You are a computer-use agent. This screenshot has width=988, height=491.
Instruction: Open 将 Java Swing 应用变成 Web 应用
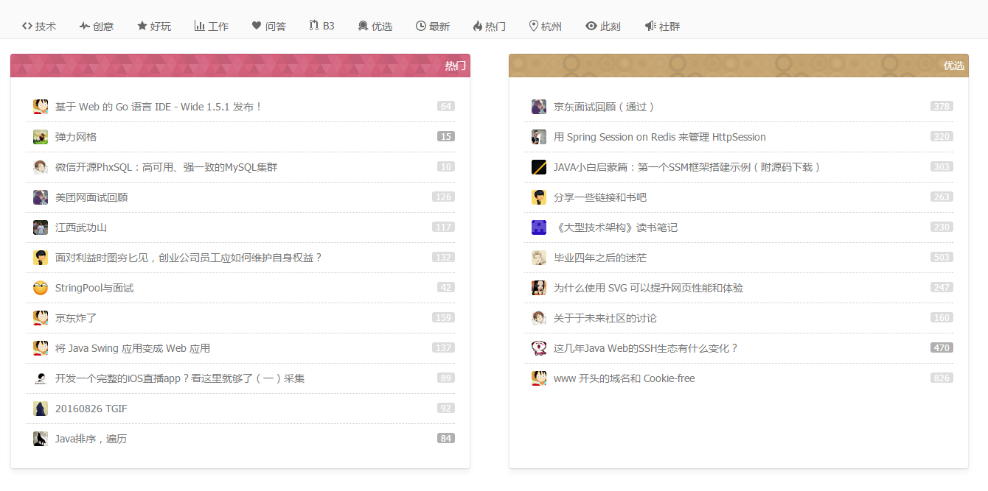click(x=133, y=348)
